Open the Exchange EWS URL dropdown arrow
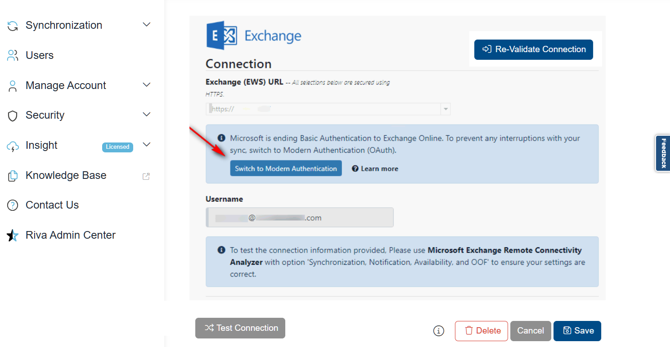 click(x=445, y=109)
